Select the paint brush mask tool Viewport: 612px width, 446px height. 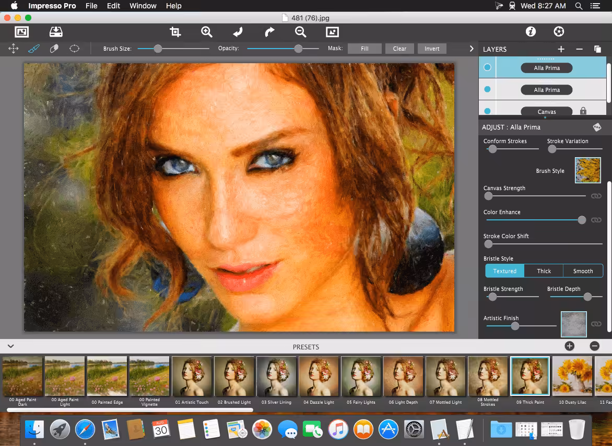pos(34,49)
